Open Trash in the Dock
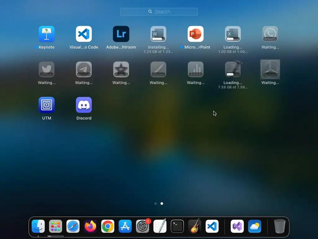This screenshot has width=318, height=239. point(280,226)
